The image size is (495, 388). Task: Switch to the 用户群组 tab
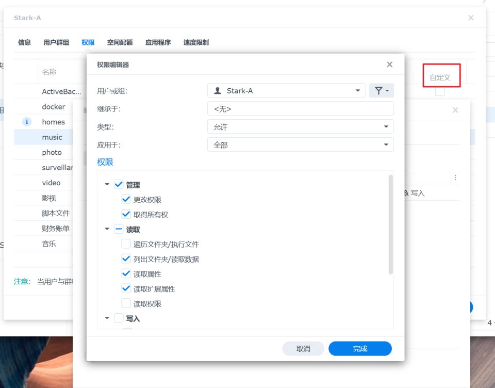tap(56, 42)
